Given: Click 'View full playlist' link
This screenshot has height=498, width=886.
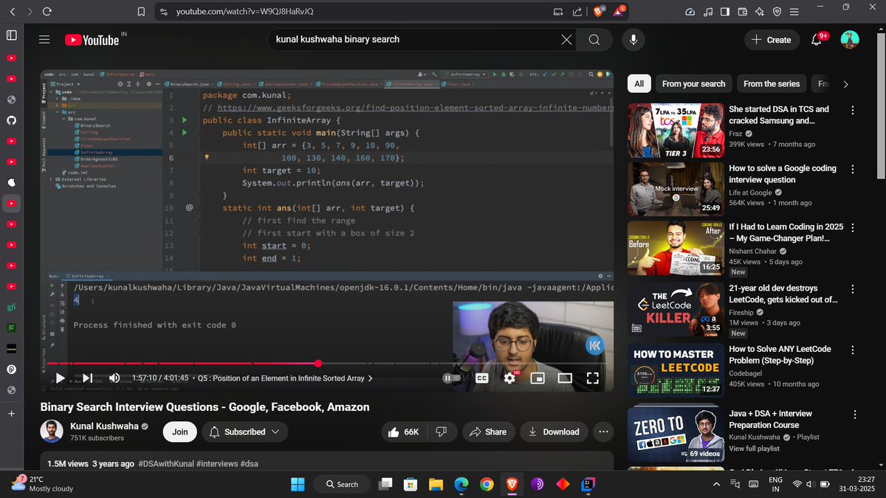Looking at the screenshot, I should pyautogui.click(x=755, y=449).
